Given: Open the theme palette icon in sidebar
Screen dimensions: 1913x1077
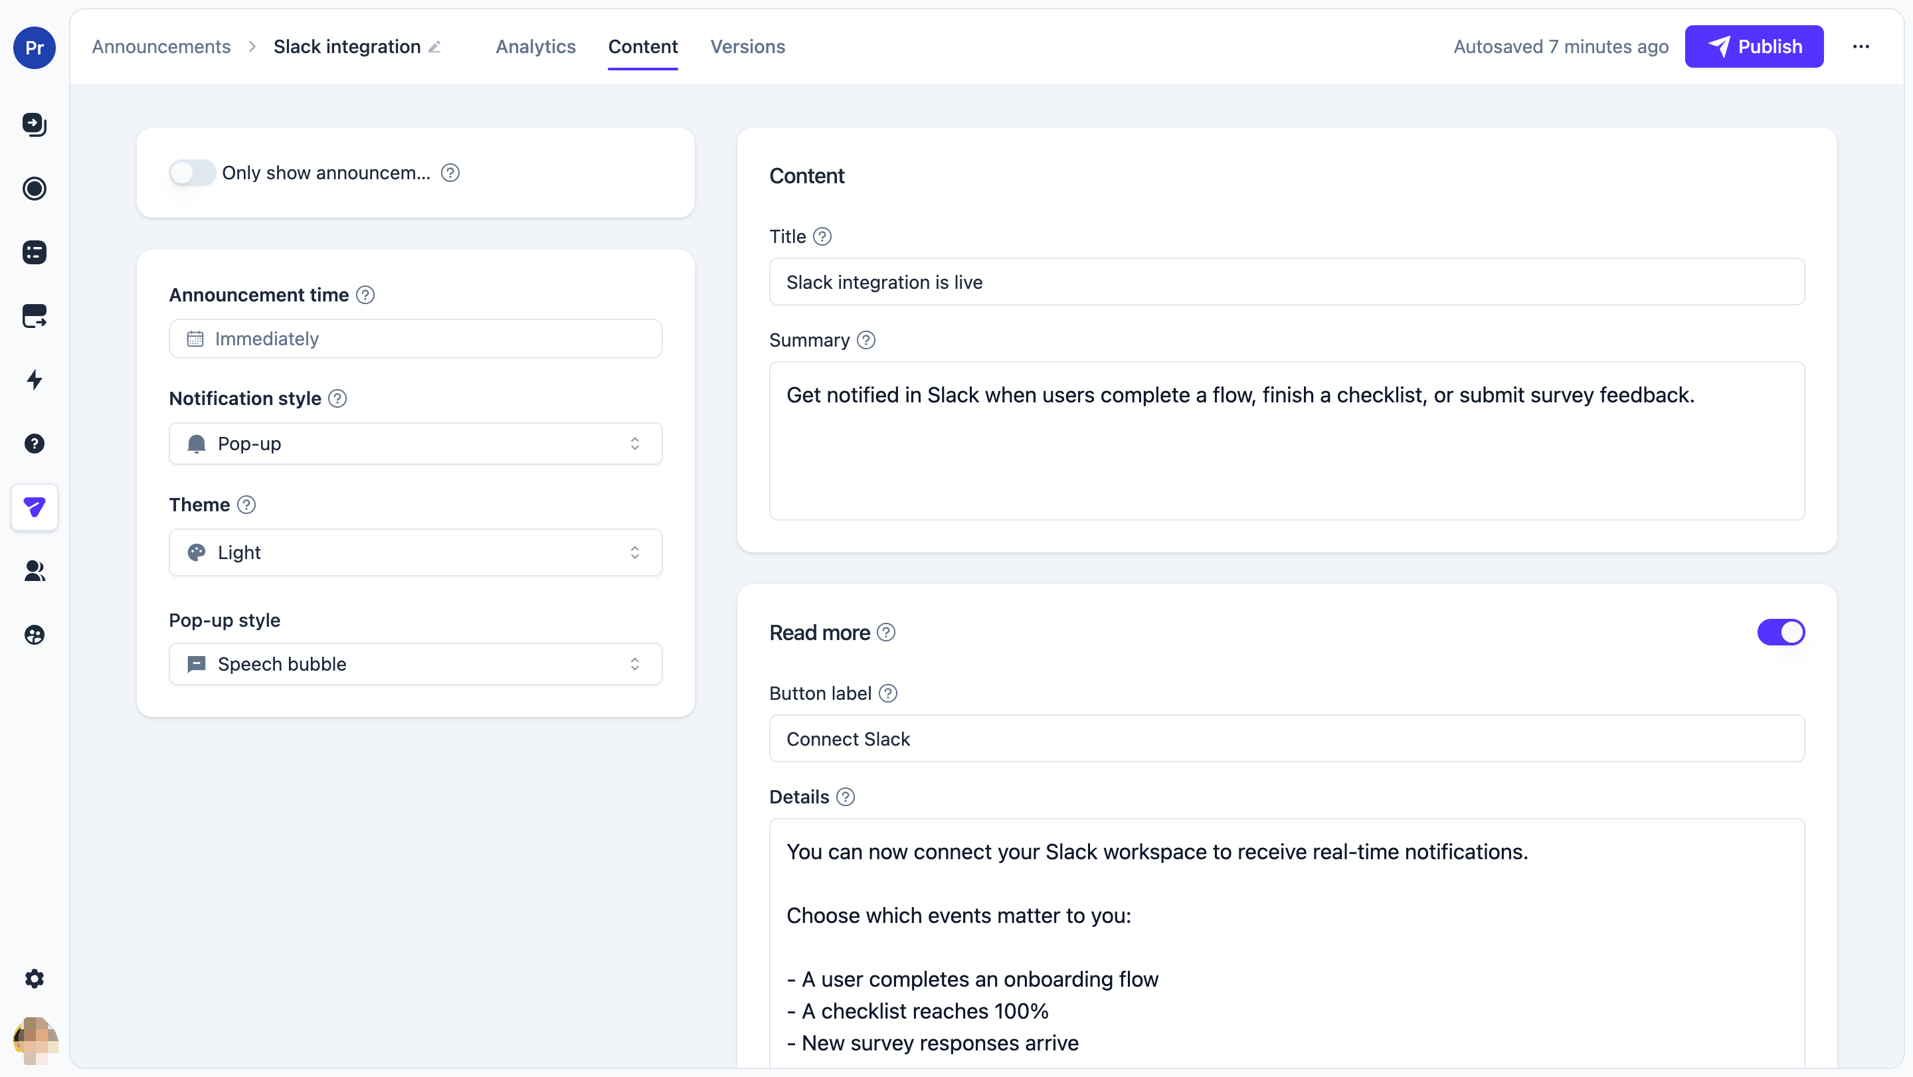Looking at the screenshot, I should pos(34,635).
